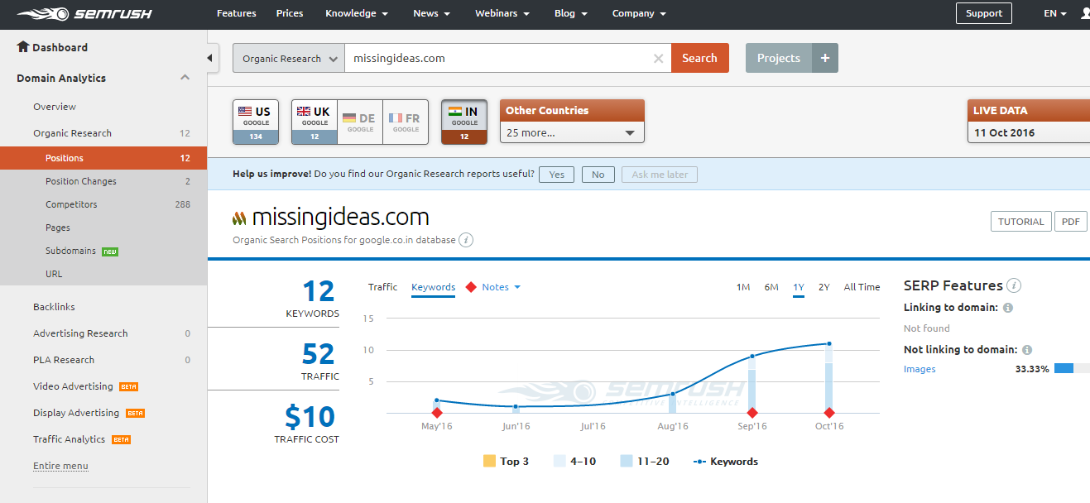Select UK Google database
1090x503 pixels.
pyautogui.click(x=315, y=122)
